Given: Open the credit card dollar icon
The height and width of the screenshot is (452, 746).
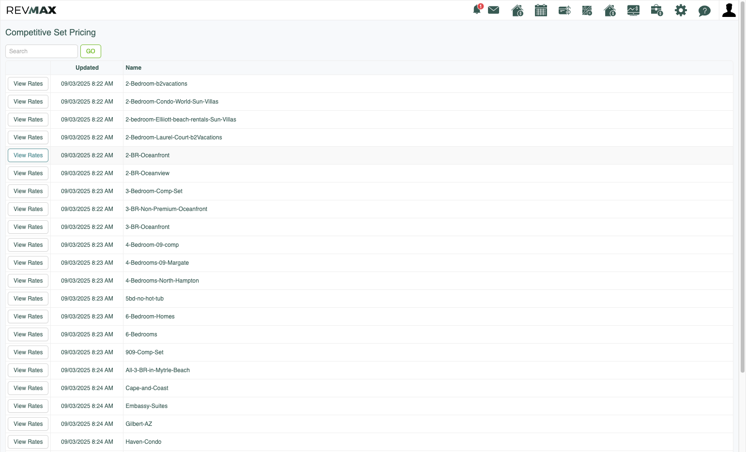Looking at the screenshot, I should click(564, 10).
